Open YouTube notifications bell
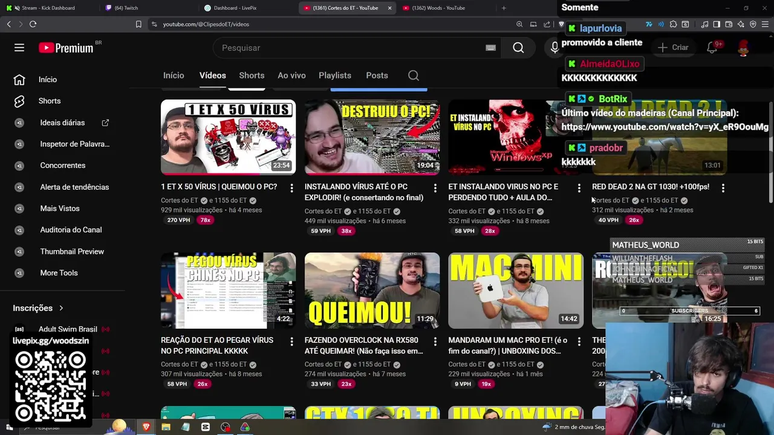Image resolution: width=774 pixels, height=435 pixels. tap(712, 48)
